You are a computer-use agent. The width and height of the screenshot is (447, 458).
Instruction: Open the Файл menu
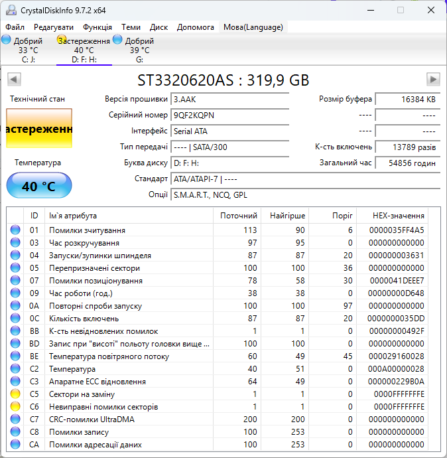click(15, 27)
